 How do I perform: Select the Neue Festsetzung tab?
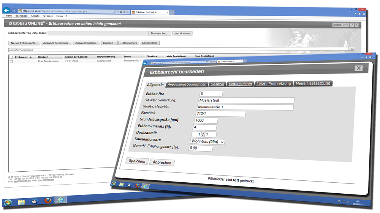[x=313, y=83]
